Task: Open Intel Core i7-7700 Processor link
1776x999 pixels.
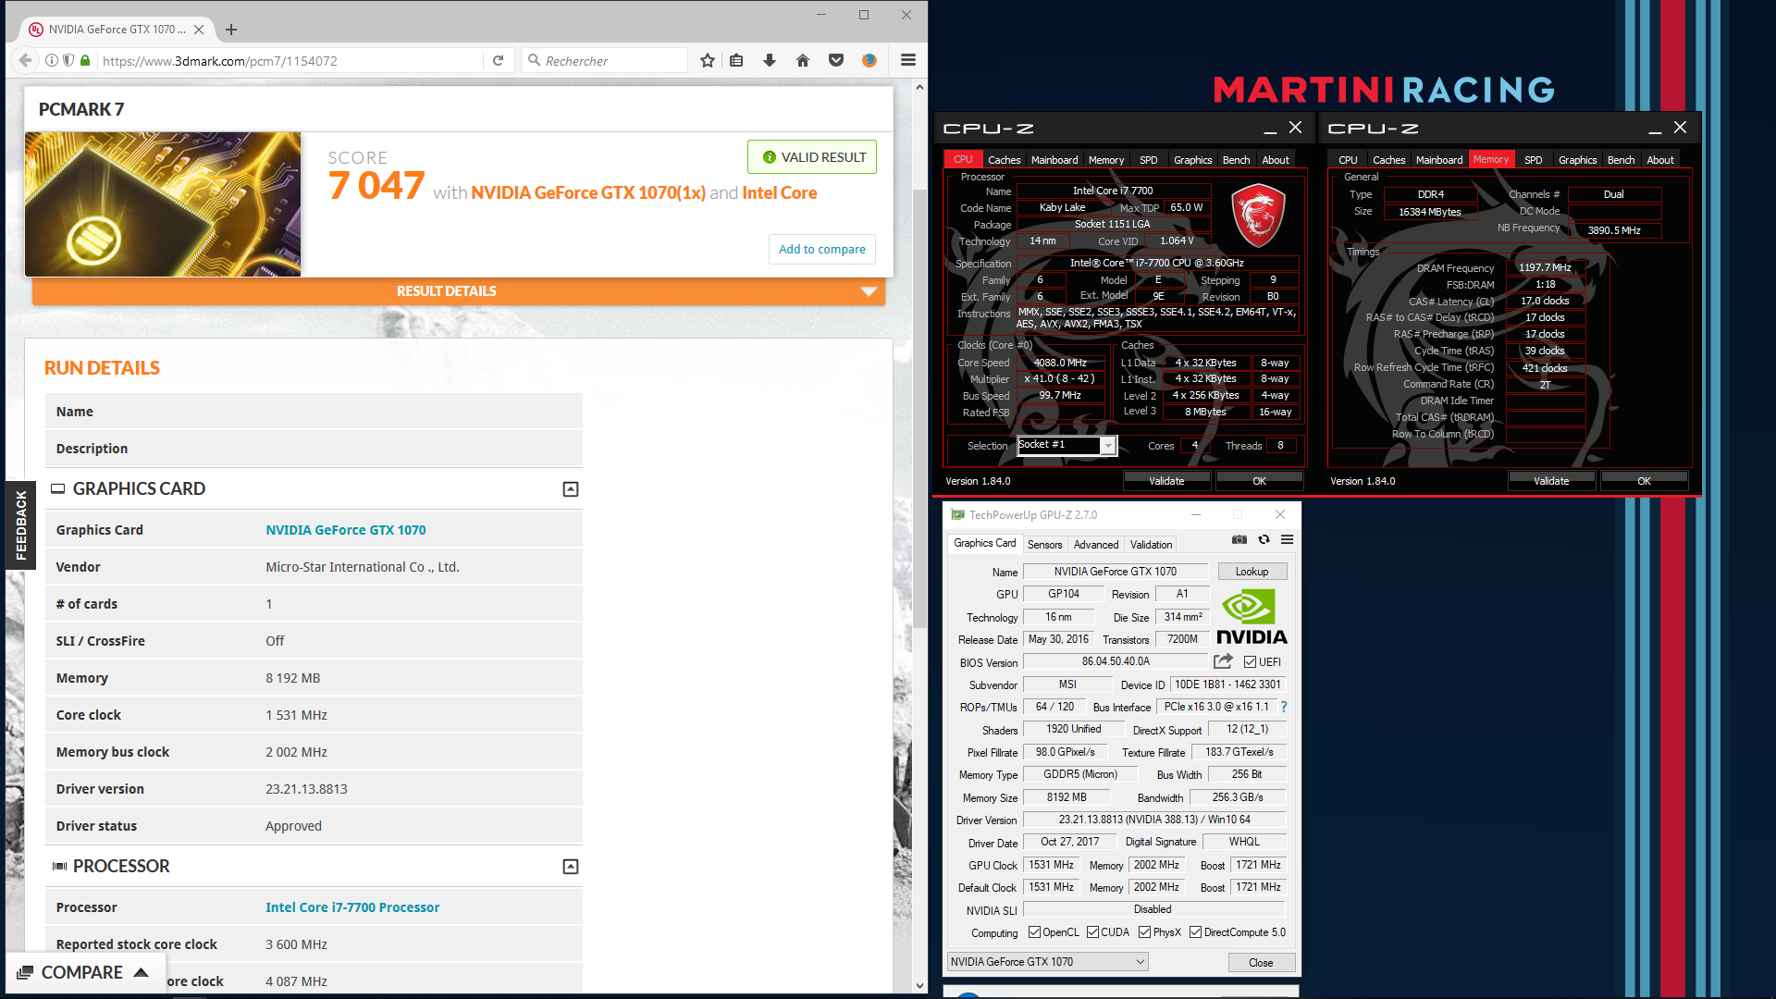Action: (x=352, y=907)
